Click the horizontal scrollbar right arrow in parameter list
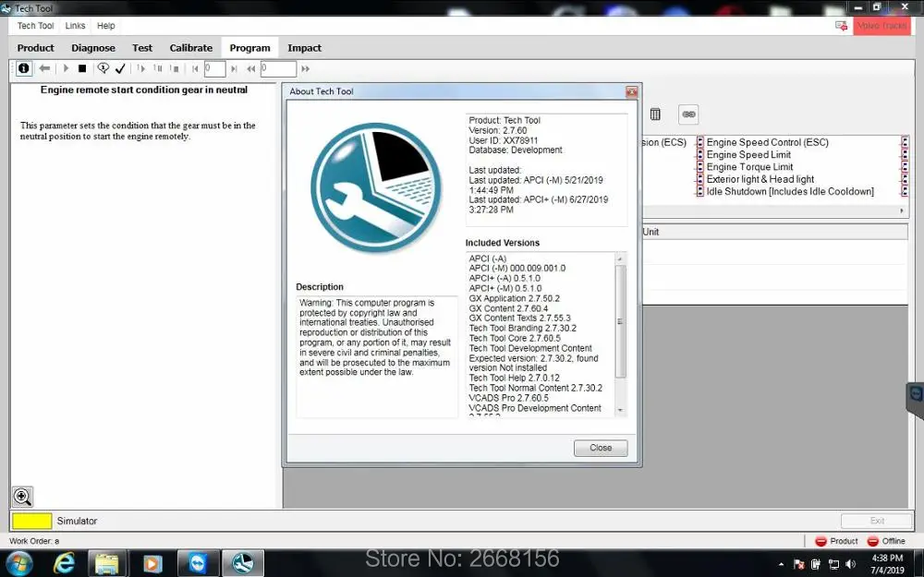 902,210
